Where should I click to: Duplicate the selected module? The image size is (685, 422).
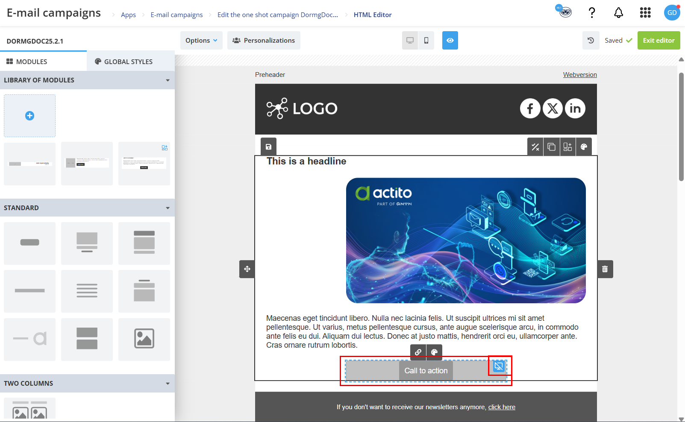(x=551, y=147)
